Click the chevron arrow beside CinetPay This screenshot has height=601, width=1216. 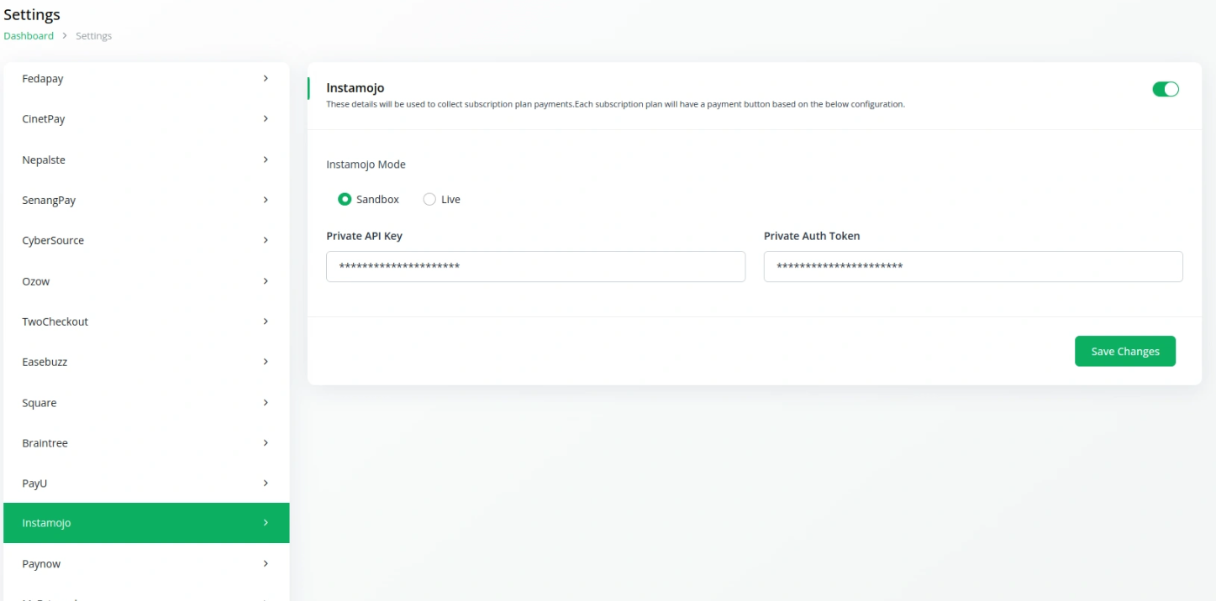pyautogui.click(x=266, y=118)
